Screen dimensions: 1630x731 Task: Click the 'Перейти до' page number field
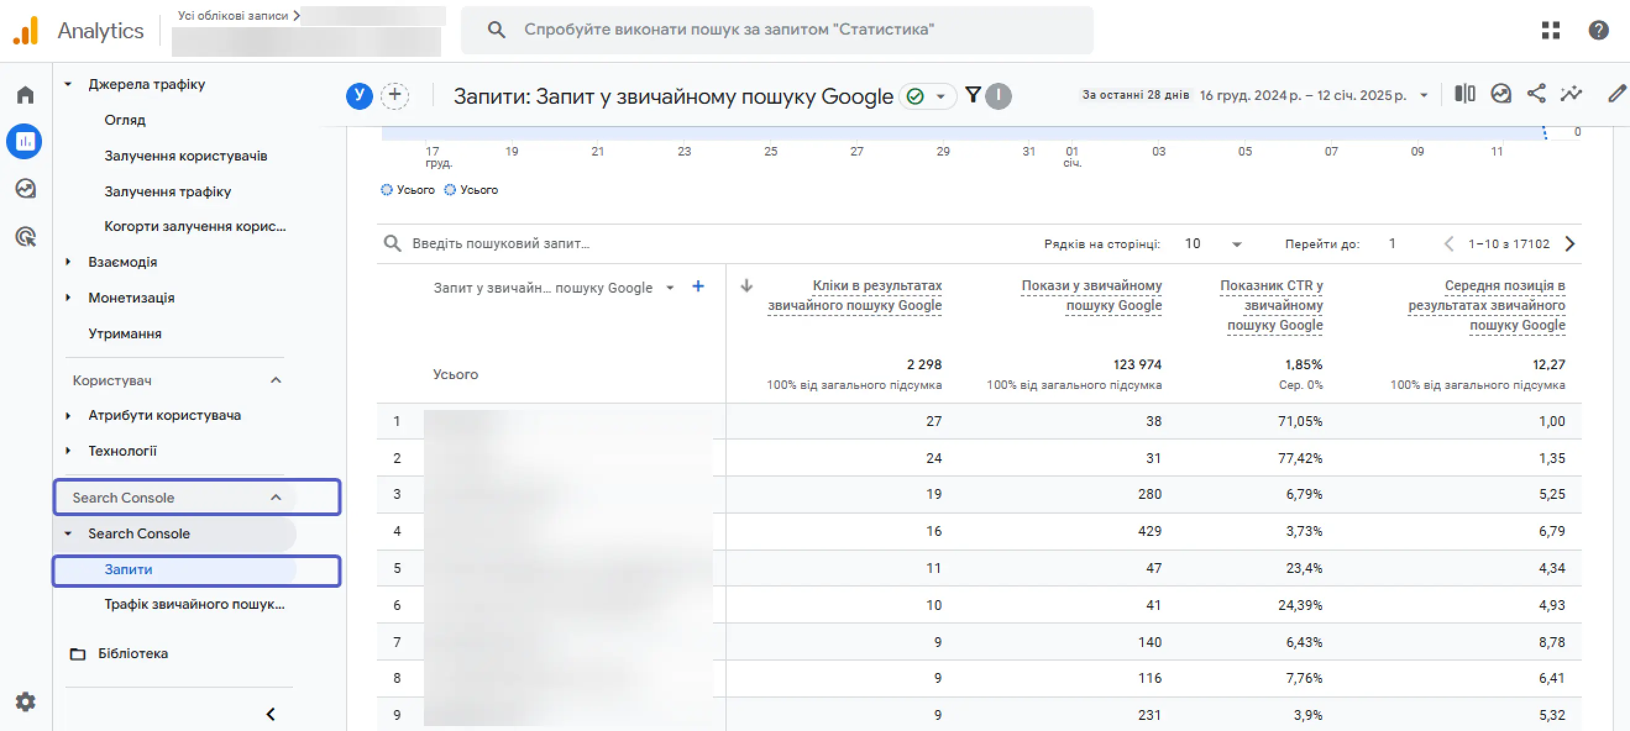pos(1392,244)
